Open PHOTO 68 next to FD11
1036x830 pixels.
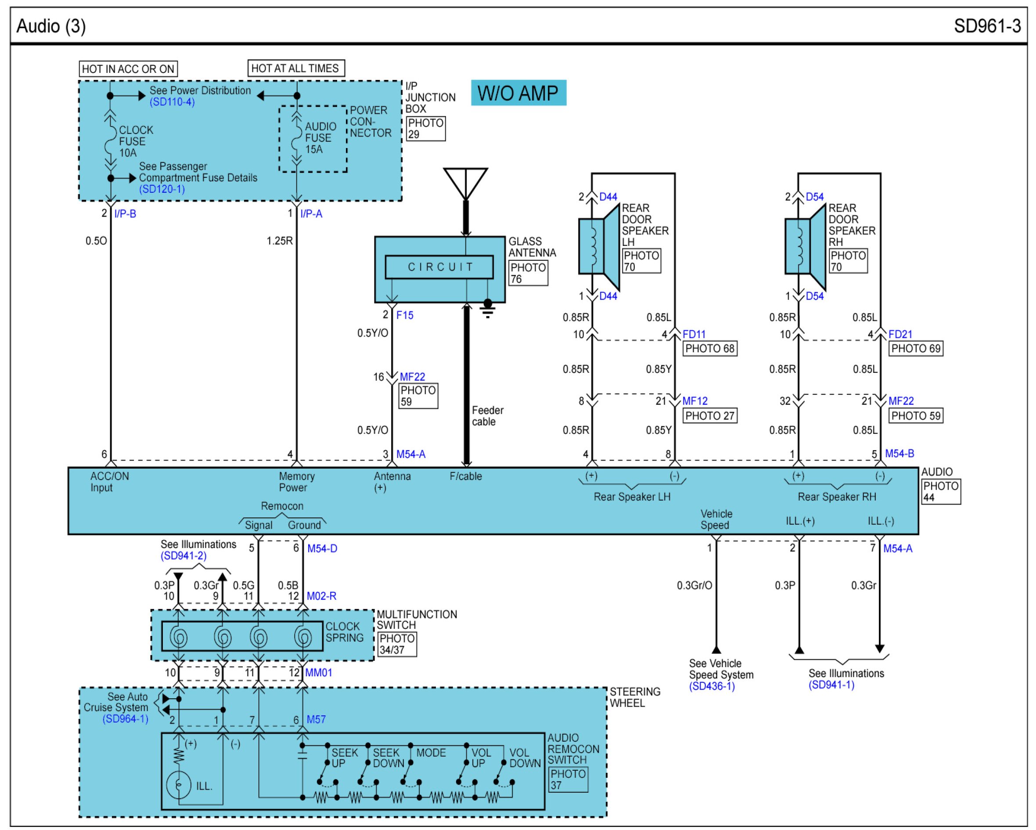[710, 348]
